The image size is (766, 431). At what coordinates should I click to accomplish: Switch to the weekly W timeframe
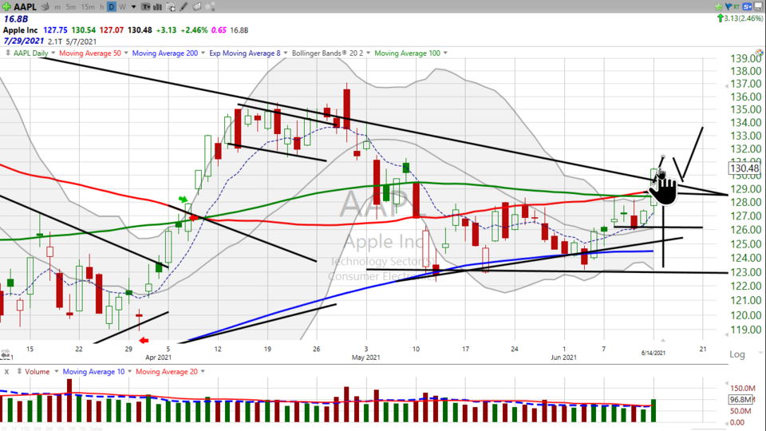[124, 6]
